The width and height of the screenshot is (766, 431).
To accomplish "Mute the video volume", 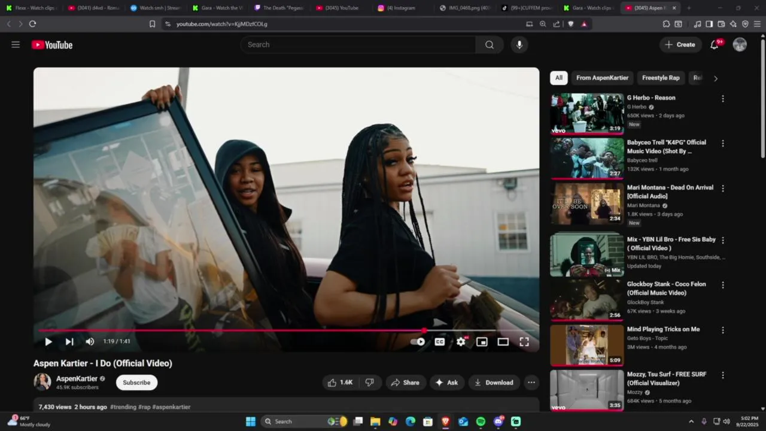I will [x=90, y=342].
